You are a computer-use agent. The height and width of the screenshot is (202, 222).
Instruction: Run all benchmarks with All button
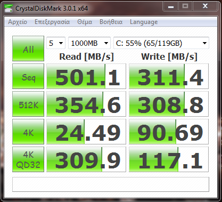coord(28,49)
